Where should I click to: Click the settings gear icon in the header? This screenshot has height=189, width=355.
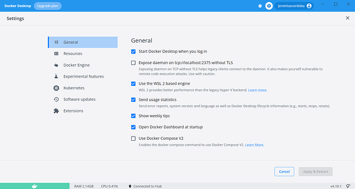click(x=269, y=6)
